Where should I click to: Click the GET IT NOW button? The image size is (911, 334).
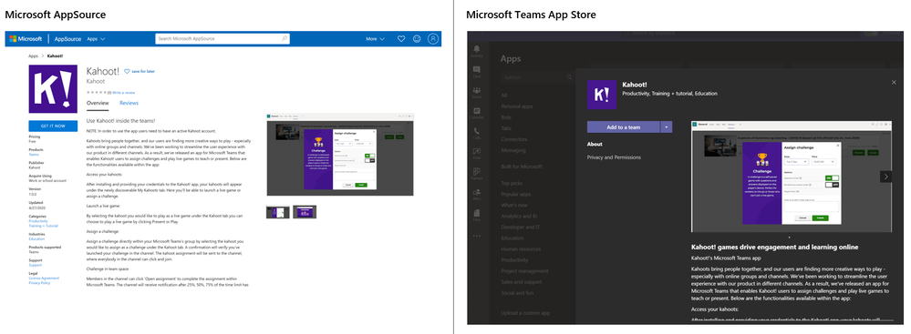[x=53, y=126]
